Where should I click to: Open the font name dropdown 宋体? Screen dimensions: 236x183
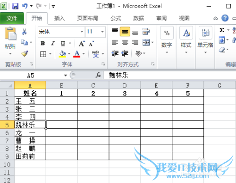tap(82, 32)
